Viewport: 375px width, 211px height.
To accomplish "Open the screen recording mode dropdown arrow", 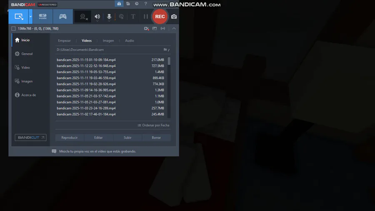I will point(30,17).
